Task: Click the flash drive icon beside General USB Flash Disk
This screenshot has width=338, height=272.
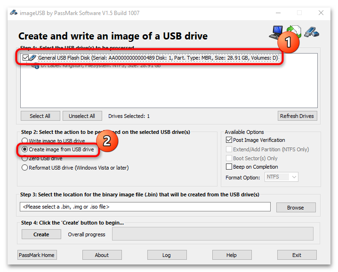Action: point(32,58)
